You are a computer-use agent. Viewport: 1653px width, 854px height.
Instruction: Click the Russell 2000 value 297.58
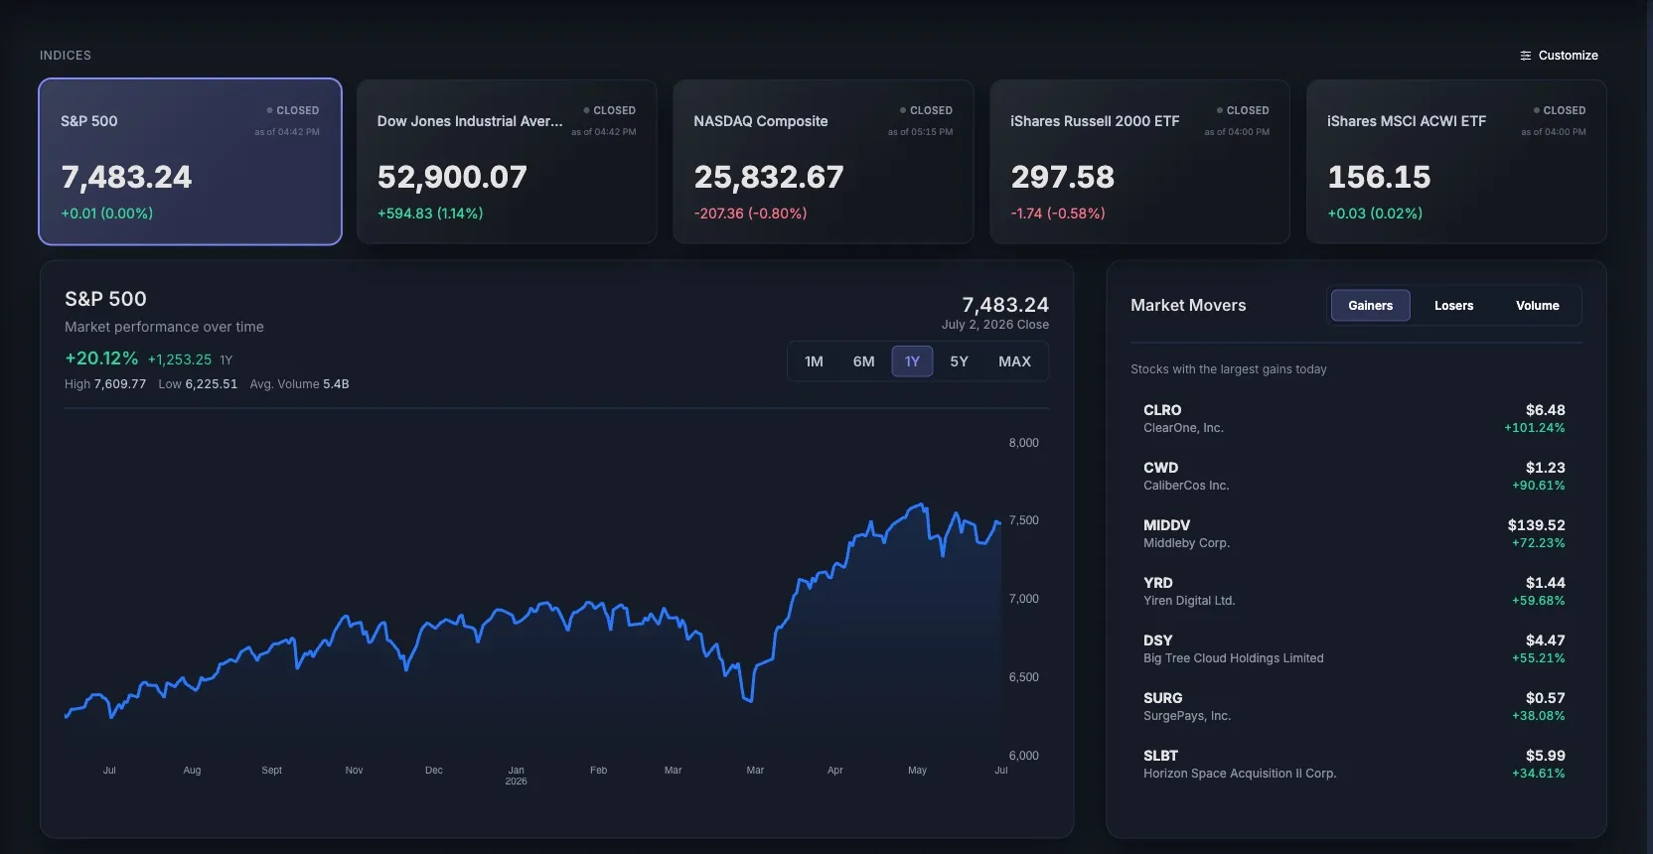1063,177
